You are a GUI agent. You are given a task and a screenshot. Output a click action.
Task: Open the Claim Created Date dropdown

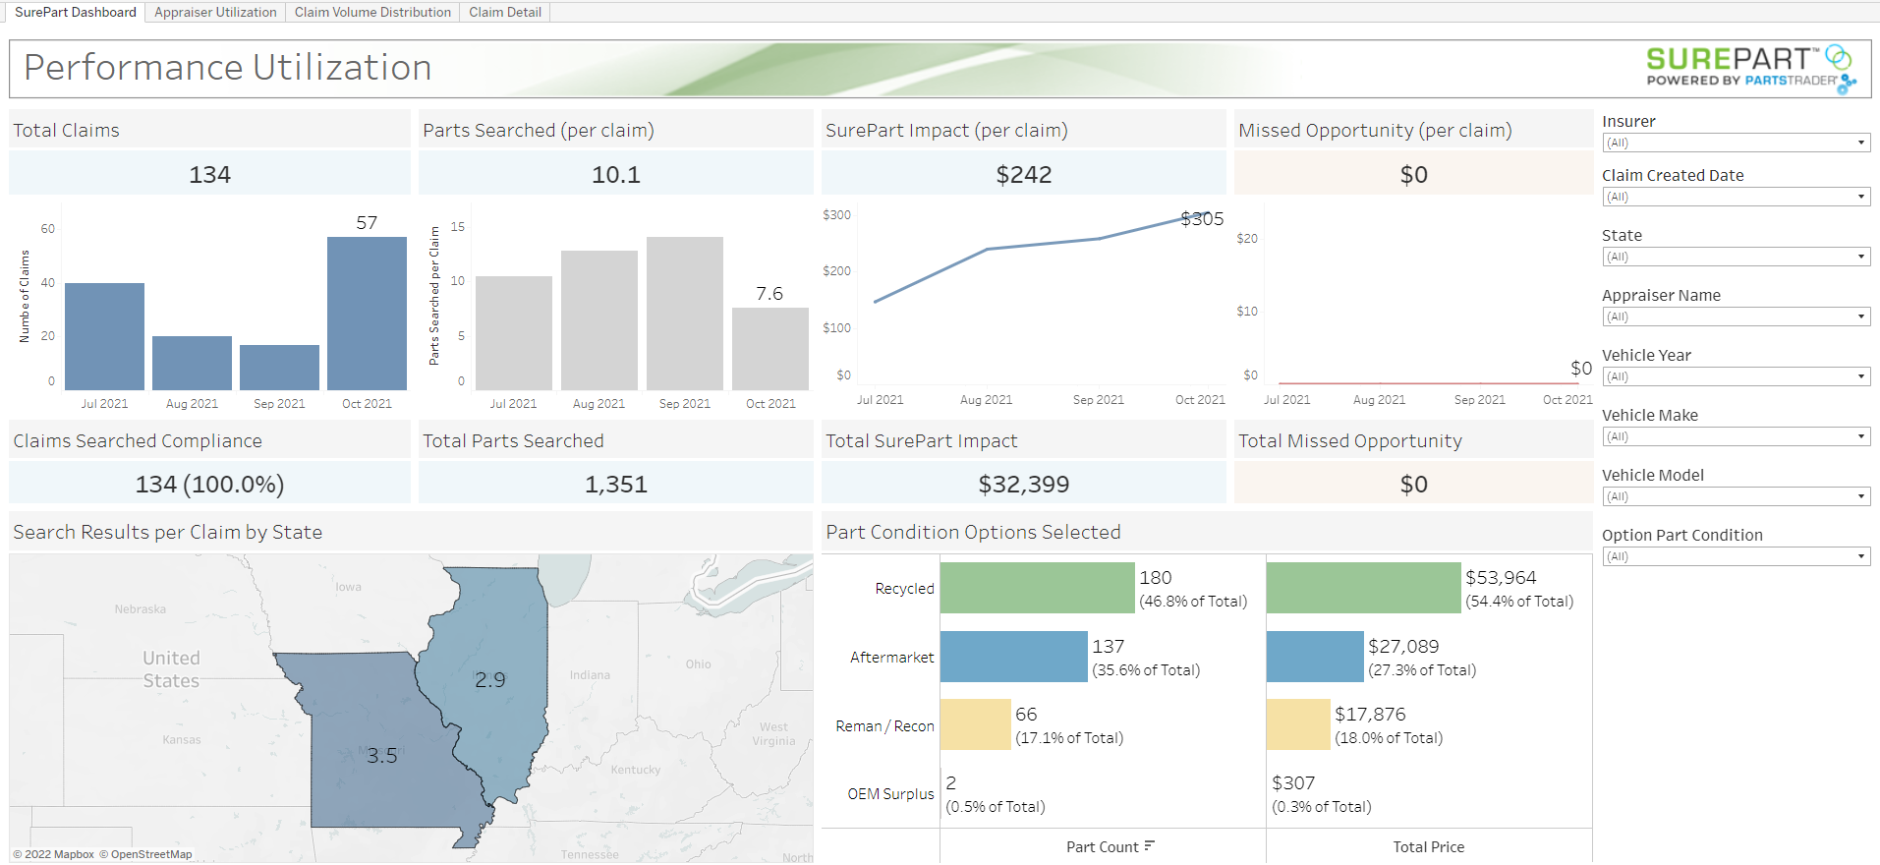tap(1736, 197)
